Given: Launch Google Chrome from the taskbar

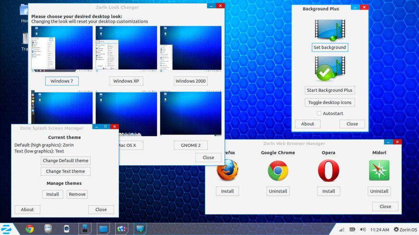Looking at the screenshot, I should coord(29,229).
